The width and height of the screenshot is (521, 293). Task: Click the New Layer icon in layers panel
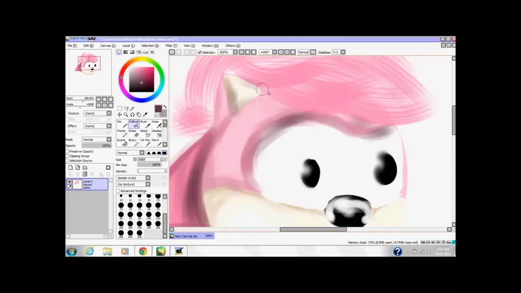(x=71, y=167)
